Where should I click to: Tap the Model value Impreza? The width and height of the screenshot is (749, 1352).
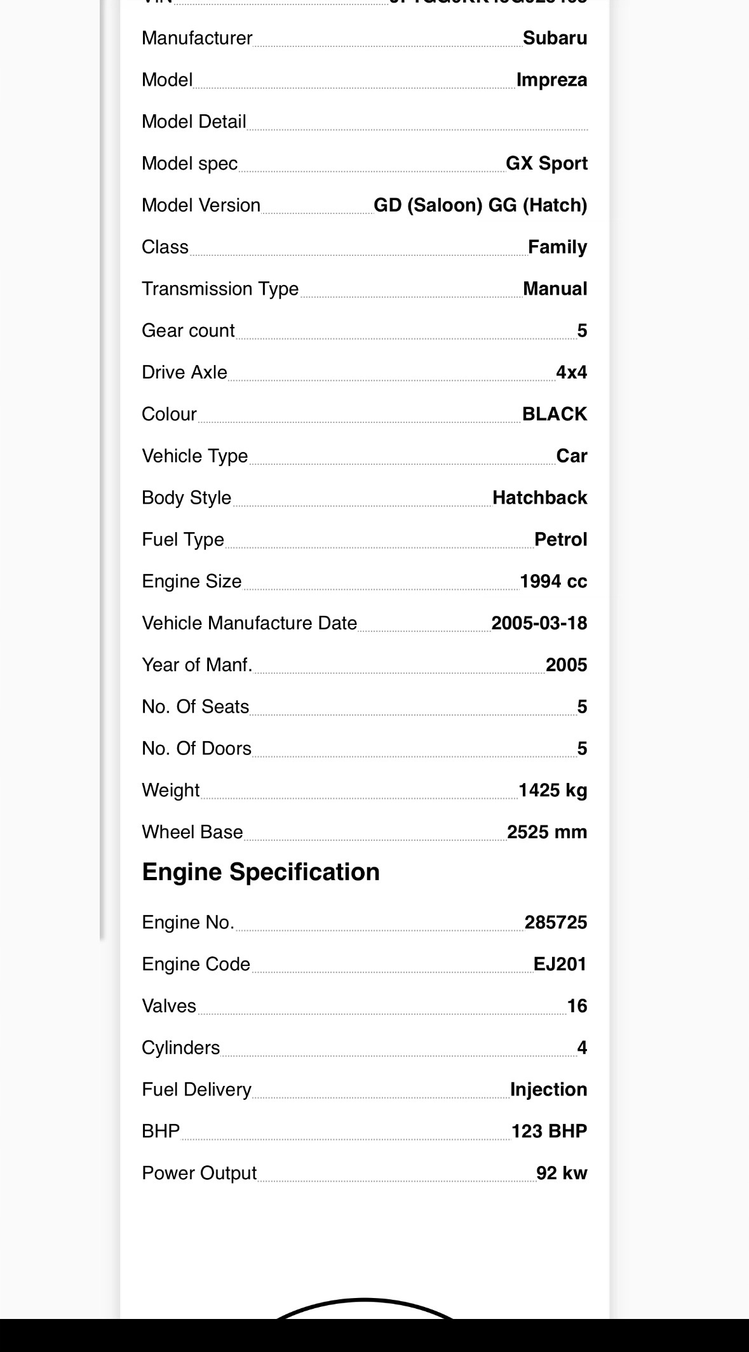click(x=551, y=80)
